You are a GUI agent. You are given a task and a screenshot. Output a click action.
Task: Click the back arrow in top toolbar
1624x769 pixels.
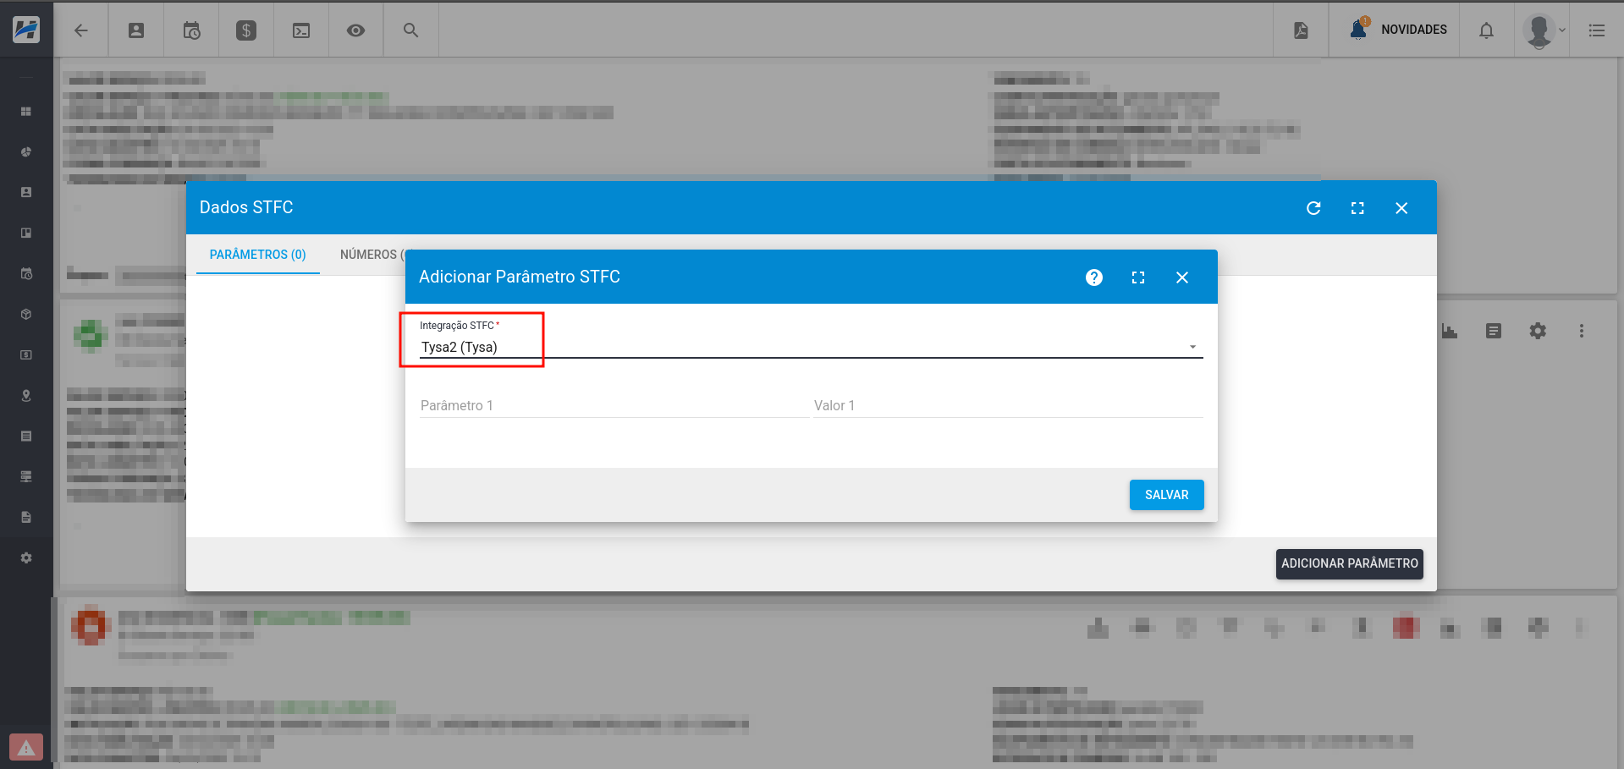[81, 30]
